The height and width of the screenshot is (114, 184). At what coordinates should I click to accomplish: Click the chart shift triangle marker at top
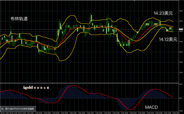134,1
